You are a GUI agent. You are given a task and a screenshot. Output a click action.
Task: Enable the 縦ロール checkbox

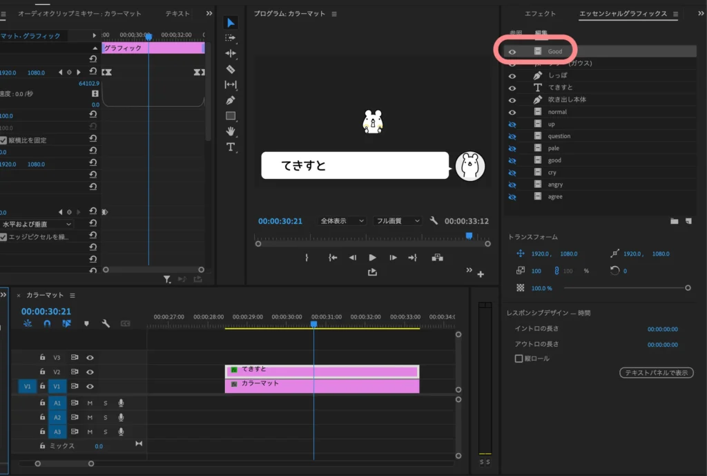(x=519, y=359)
